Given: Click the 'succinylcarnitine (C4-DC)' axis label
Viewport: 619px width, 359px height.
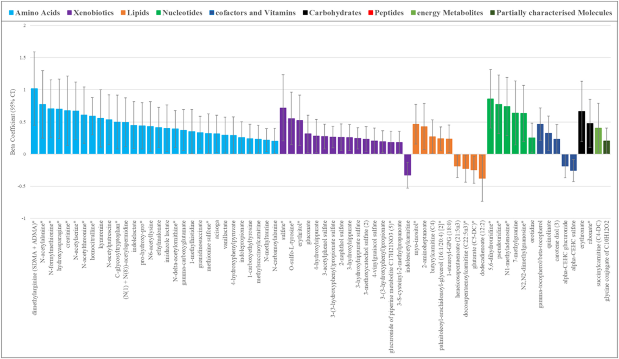Looking at the screenshot, I should pyautogui.click(x=599, y=253).
